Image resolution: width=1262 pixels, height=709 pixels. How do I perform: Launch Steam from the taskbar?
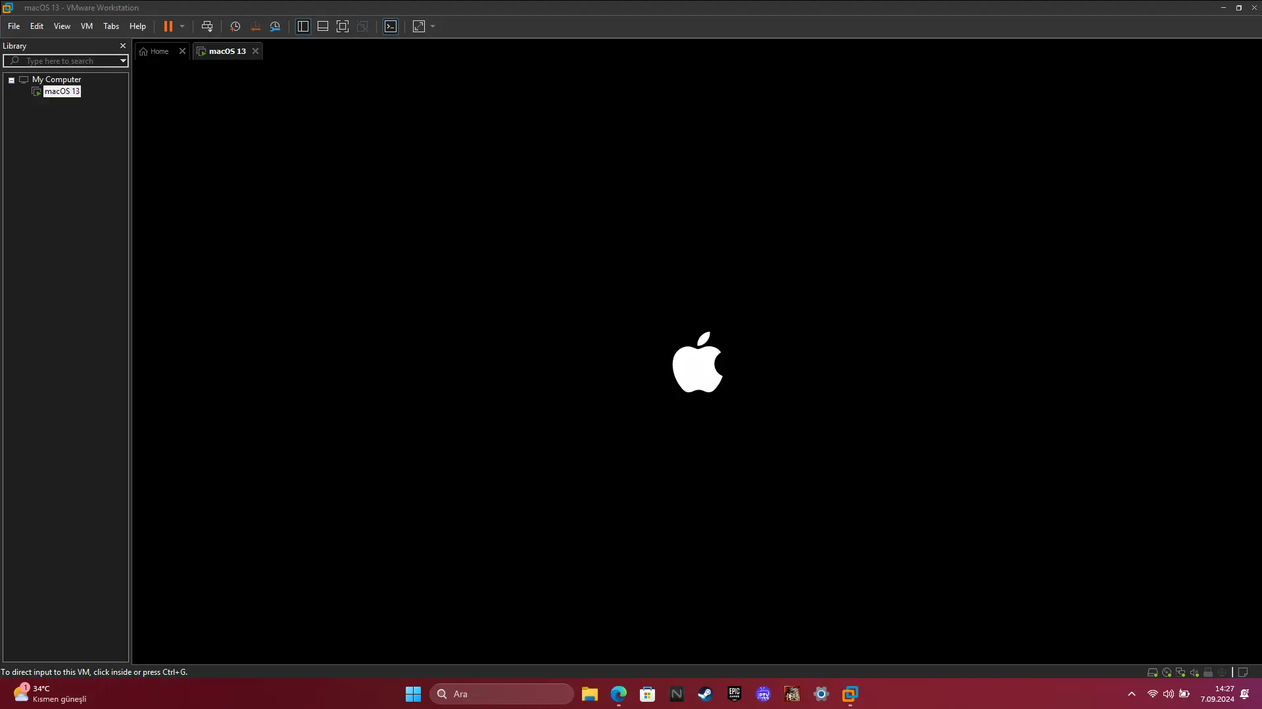point(706,694)
